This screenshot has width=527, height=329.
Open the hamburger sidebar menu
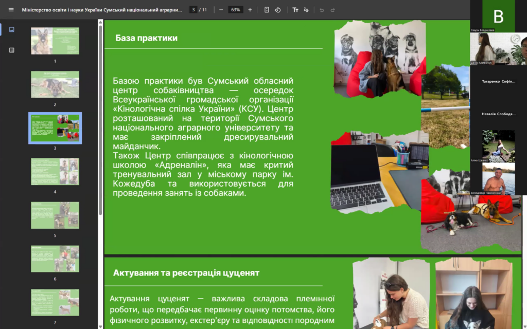tap(11, 10)
